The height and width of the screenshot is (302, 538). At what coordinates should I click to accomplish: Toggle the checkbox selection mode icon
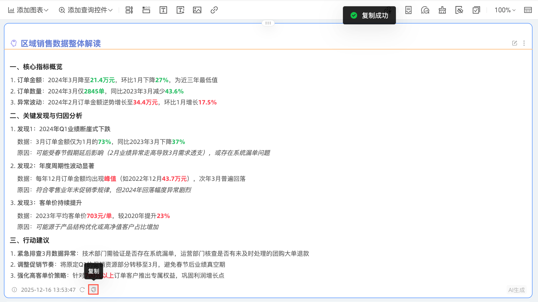476,10
